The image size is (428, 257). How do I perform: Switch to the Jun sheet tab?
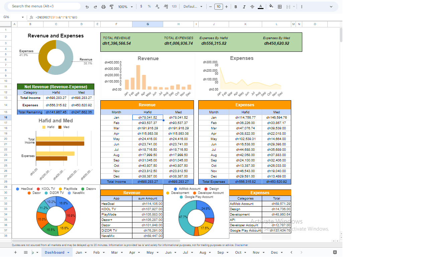(168, 252)
